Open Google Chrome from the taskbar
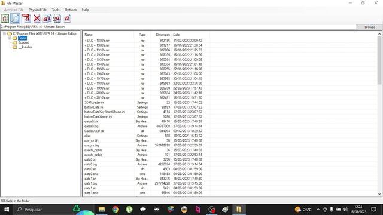Screen dimensions: 383x215 (x=115, y=210)
